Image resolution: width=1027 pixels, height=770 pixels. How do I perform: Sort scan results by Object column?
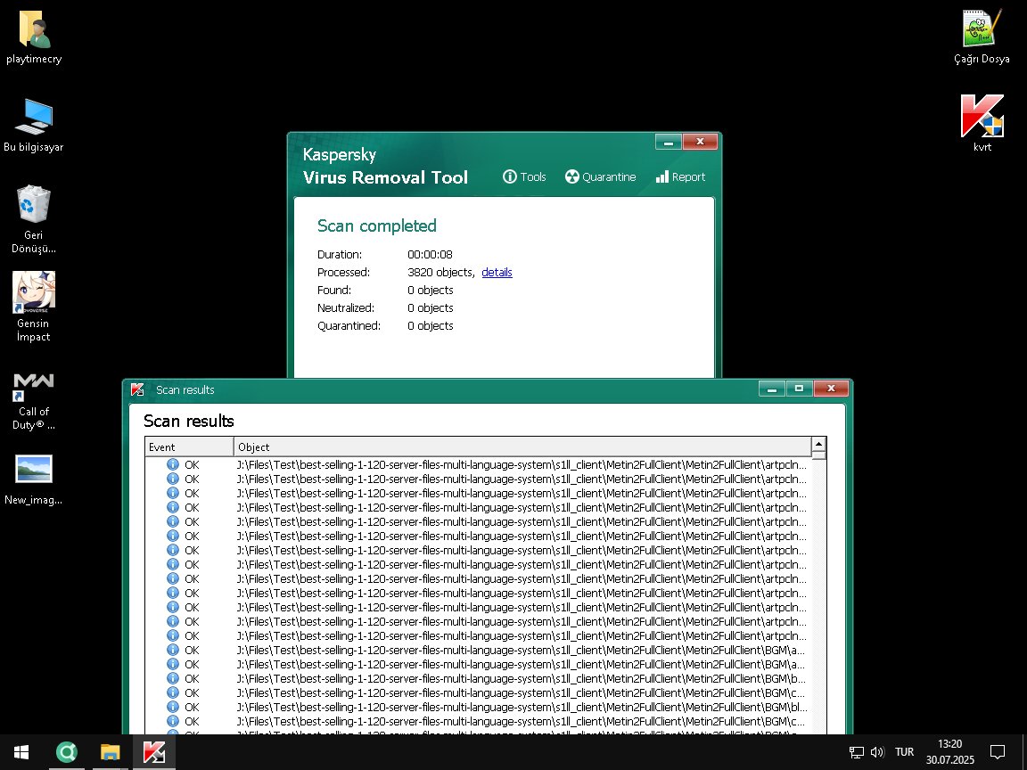522,446
